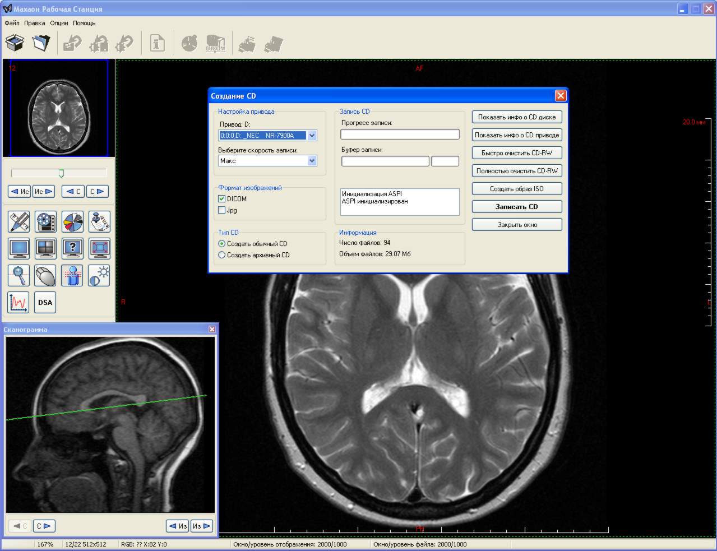
Task: Expand the CD drive selection dropdown
Action: pyautogui.click(x=312, y=136)
